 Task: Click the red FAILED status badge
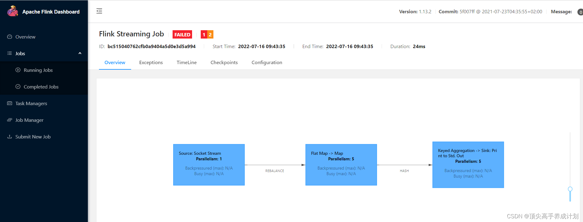click(182, 35)
